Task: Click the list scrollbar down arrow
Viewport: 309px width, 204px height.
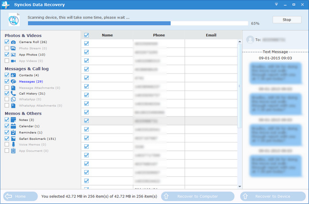Action: (x=240, y=186)
